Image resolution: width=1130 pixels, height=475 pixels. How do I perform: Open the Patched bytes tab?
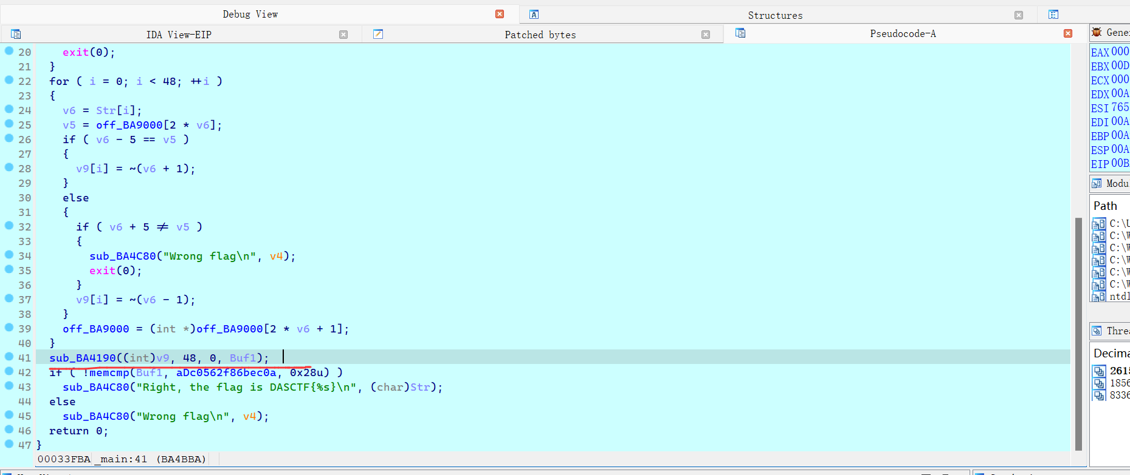click(x=540, y=35)
